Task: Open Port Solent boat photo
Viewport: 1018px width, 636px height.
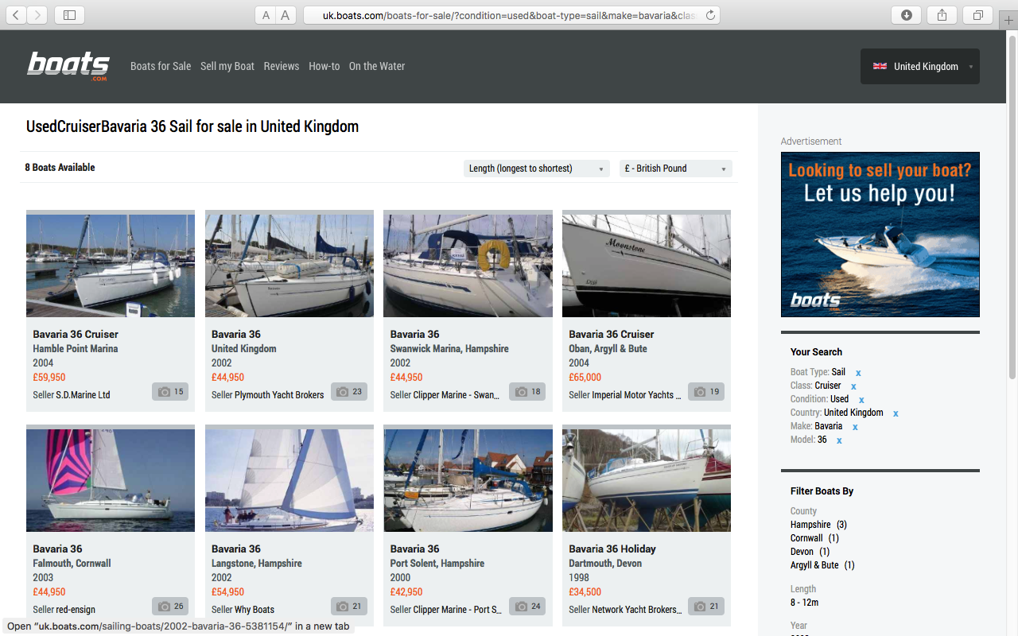Action: pyautogui.click(x=468, y=480)
